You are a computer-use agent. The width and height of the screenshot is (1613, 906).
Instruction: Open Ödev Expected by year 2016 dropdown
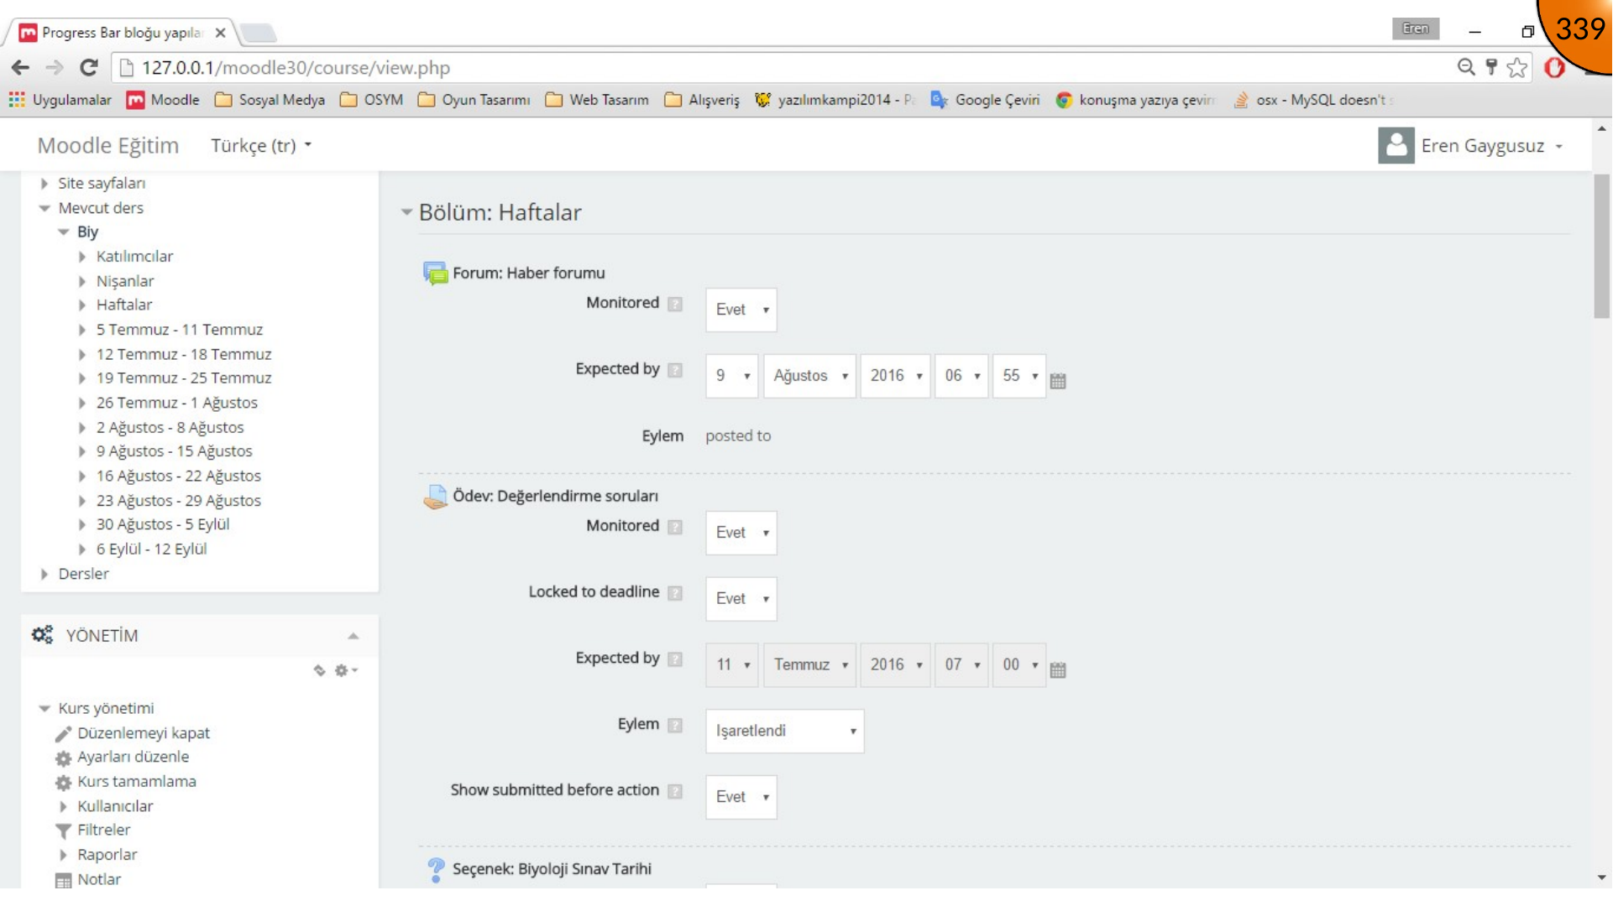(895, 665)
